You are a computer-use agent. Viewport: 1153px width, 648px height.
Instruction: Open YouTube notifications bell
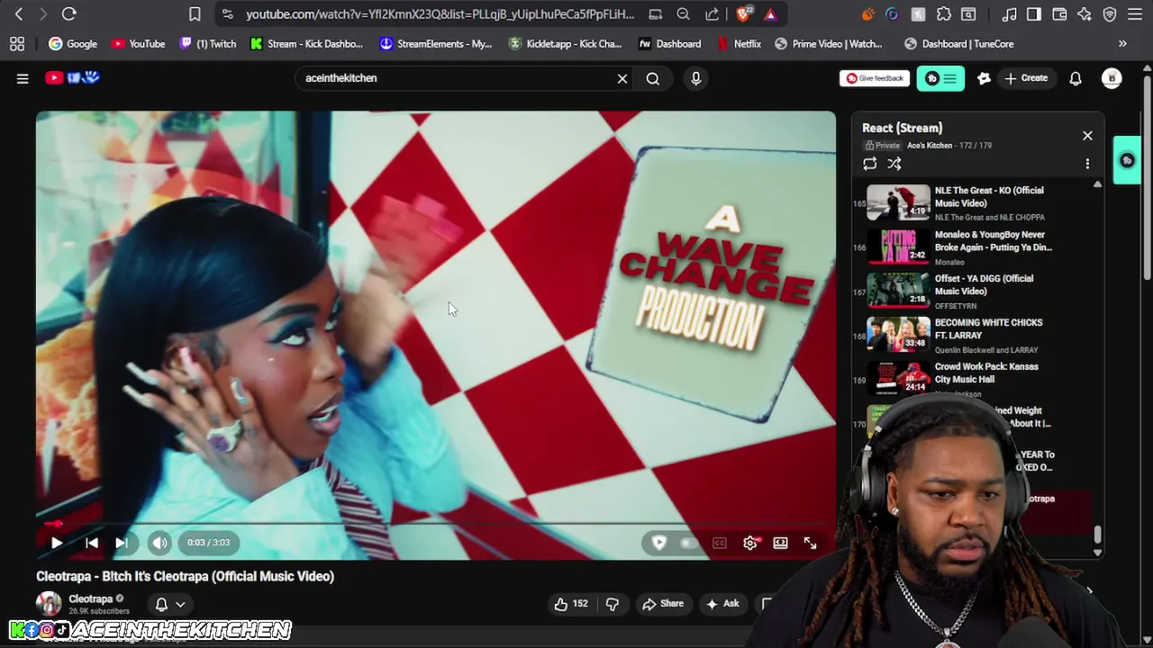point(1076,78)
